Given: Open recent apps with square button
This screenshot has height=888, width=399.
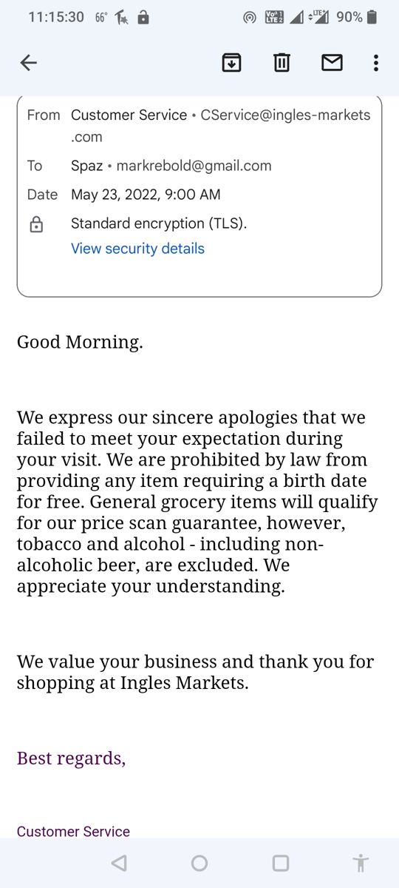Looking at the screenshot, I should pos(280,863).
